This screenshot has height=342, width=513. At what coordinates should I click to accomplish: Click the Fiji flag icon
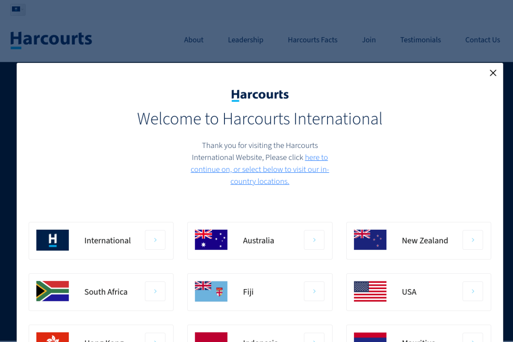[211, 291]
